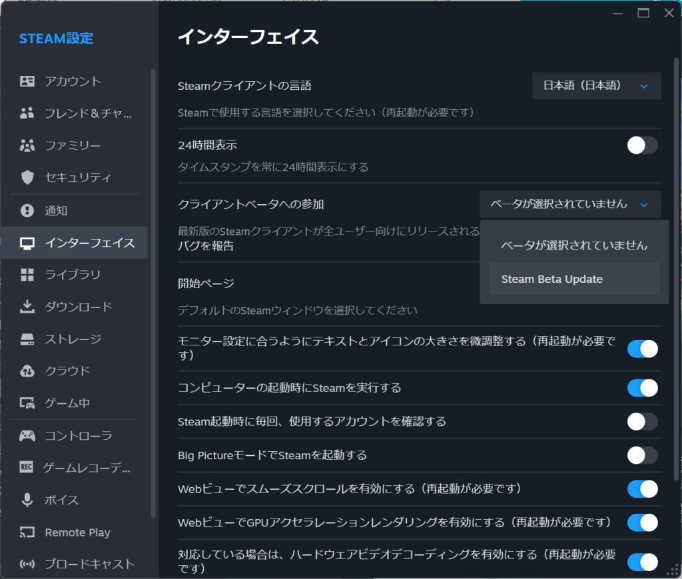Screen dimensions: 682x579
Task: Click the left sidebar scrollbar
Action: (x=153, y=293)
